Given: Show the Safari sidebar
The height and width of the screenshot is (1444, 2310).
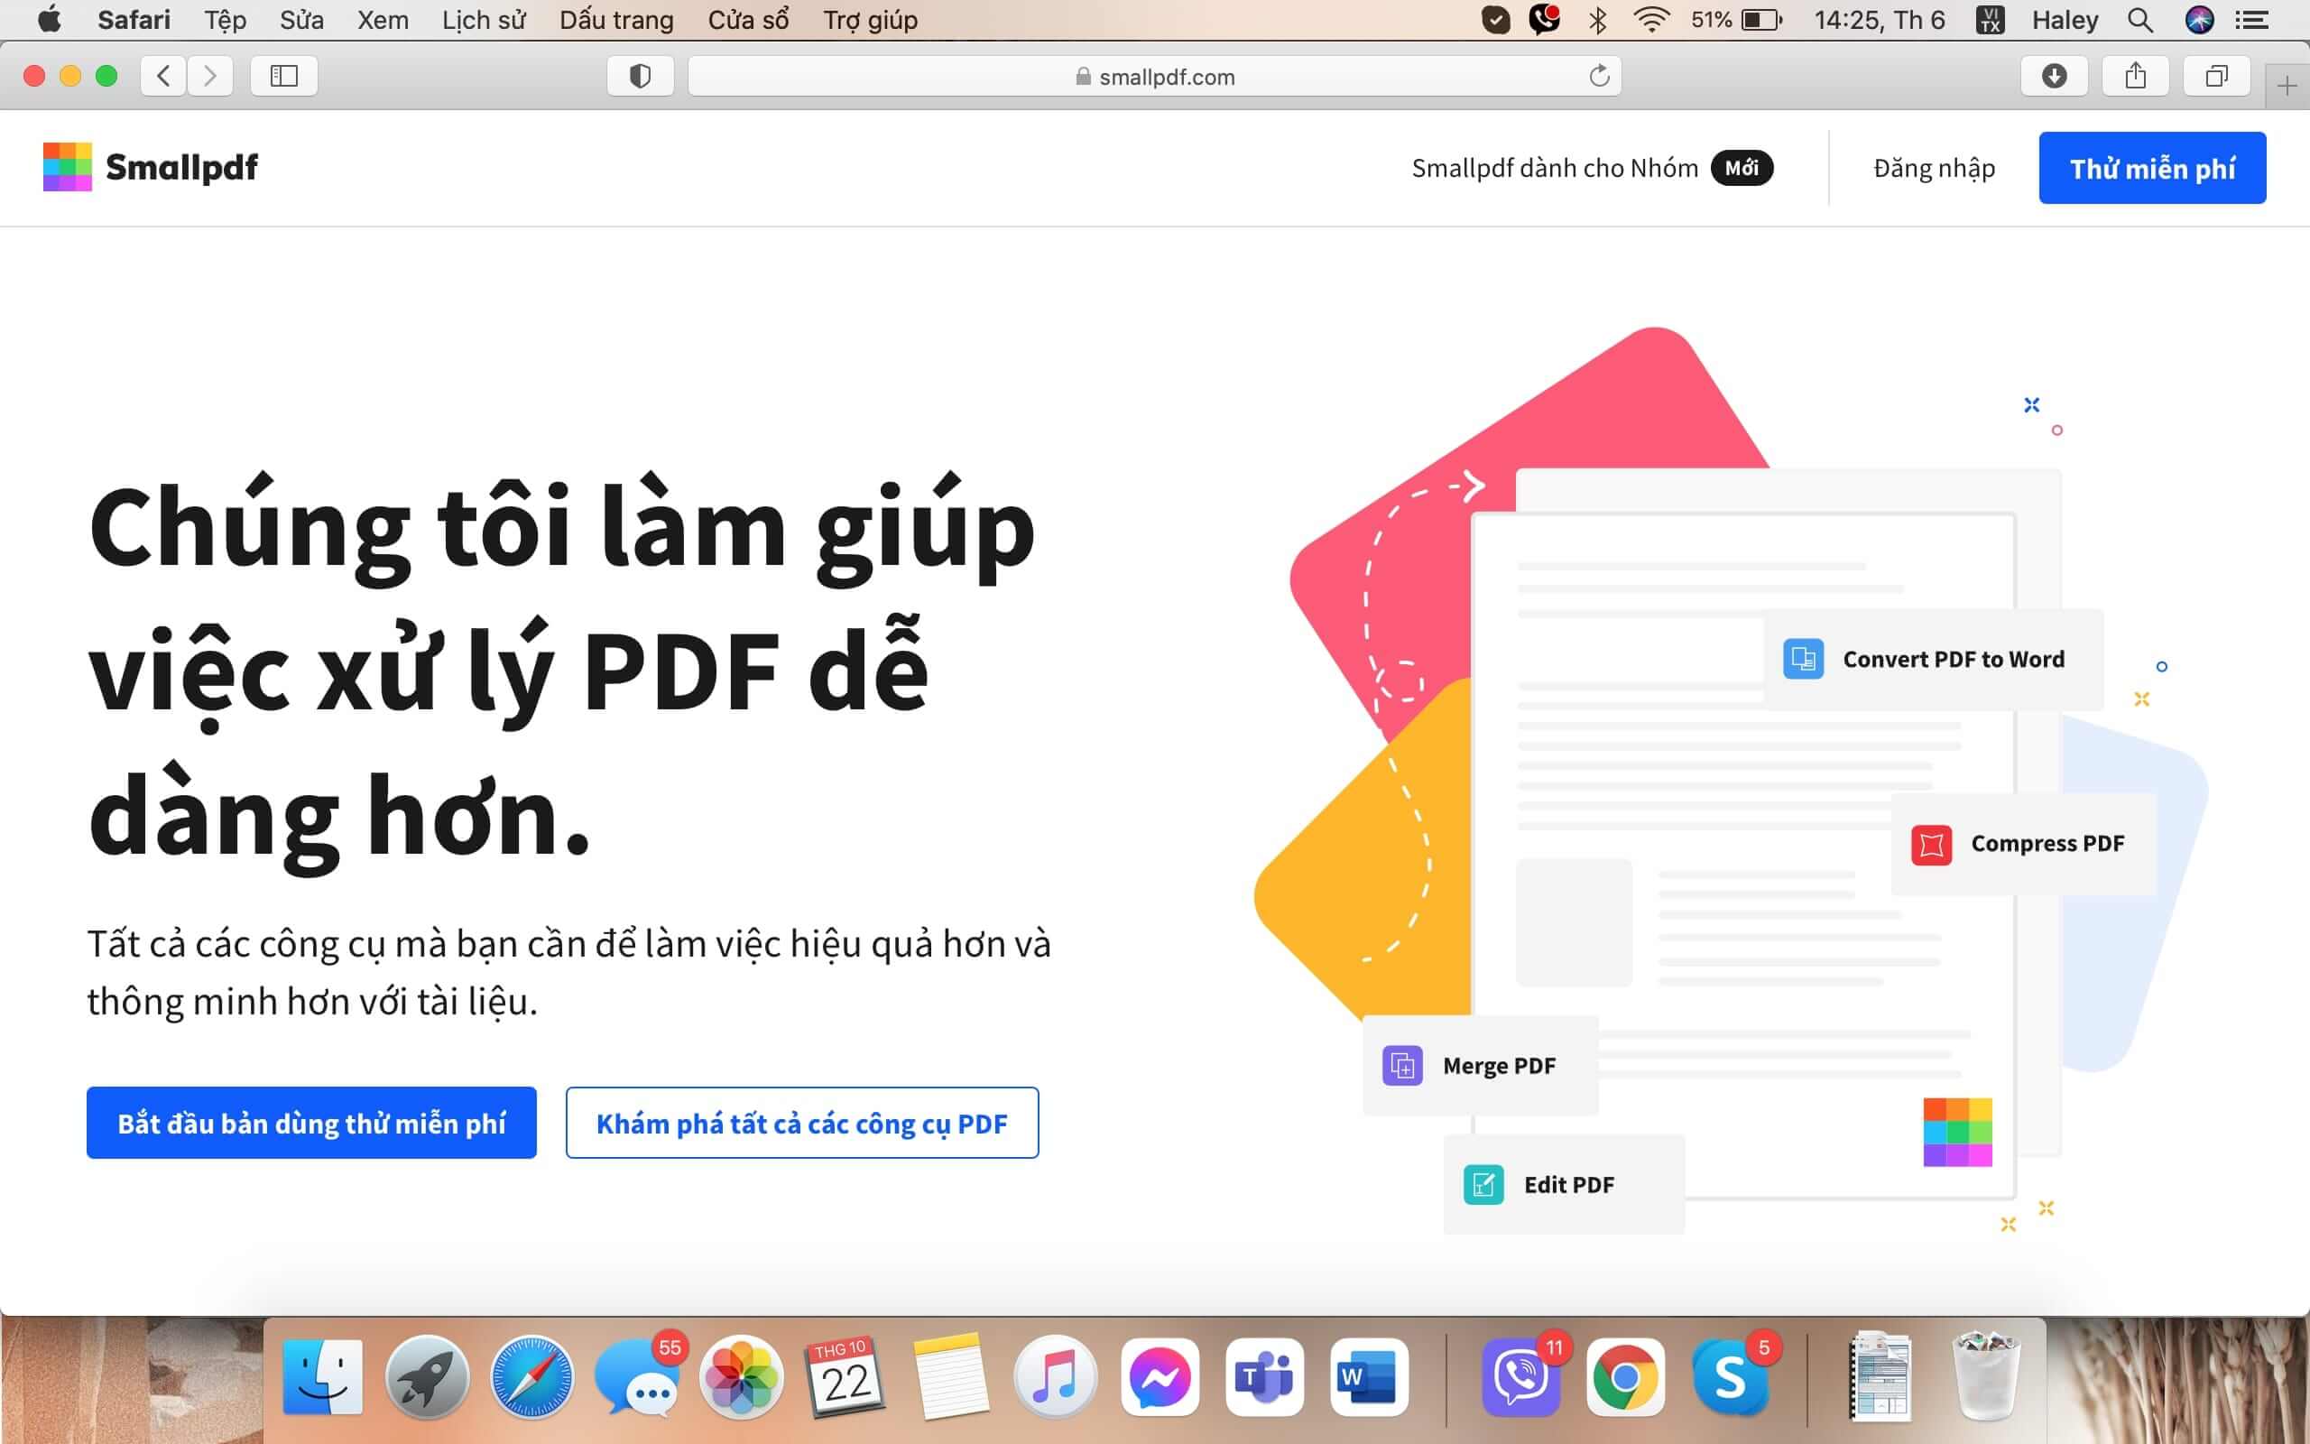Looking at the screenshot, I should click(284, 77).
